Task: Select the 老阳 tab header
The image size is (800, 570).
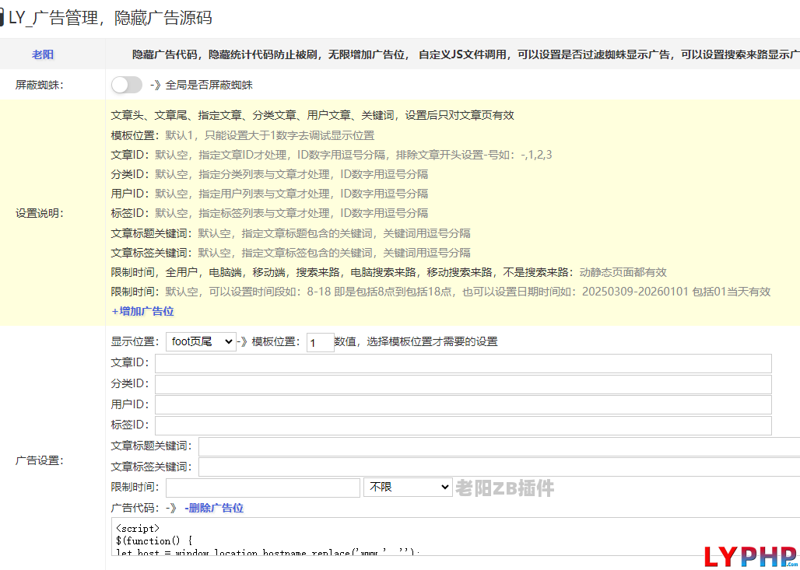Action: click(43, 54)
